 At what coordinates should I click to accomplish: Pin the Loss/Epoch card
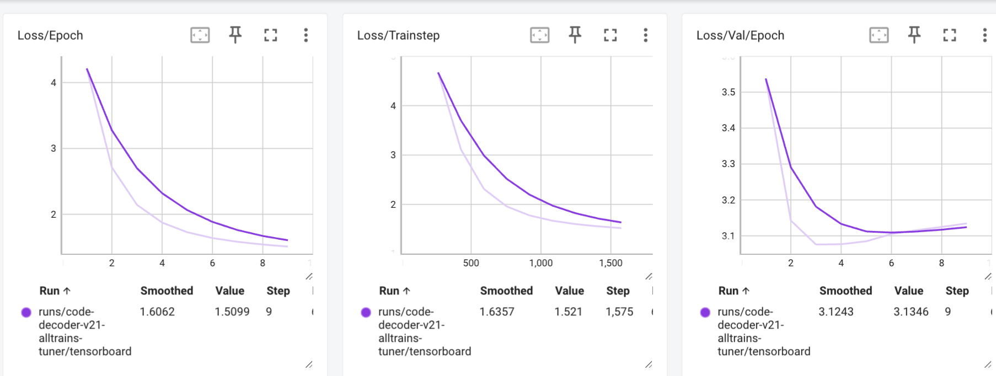235,35
